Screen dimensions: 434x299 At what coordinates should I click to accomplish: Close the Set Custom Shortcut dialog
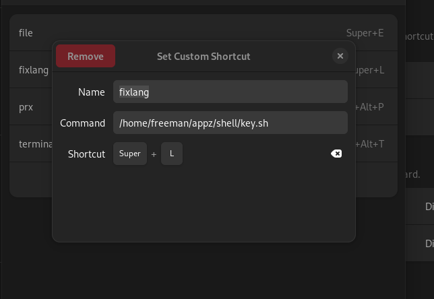(340, 56)
